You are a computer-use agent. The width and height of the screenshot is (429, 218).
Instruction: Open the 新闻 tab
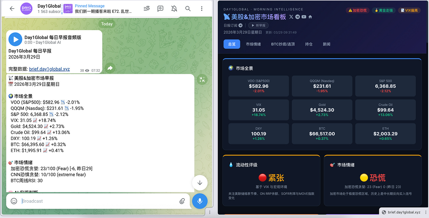click(326, 44)
